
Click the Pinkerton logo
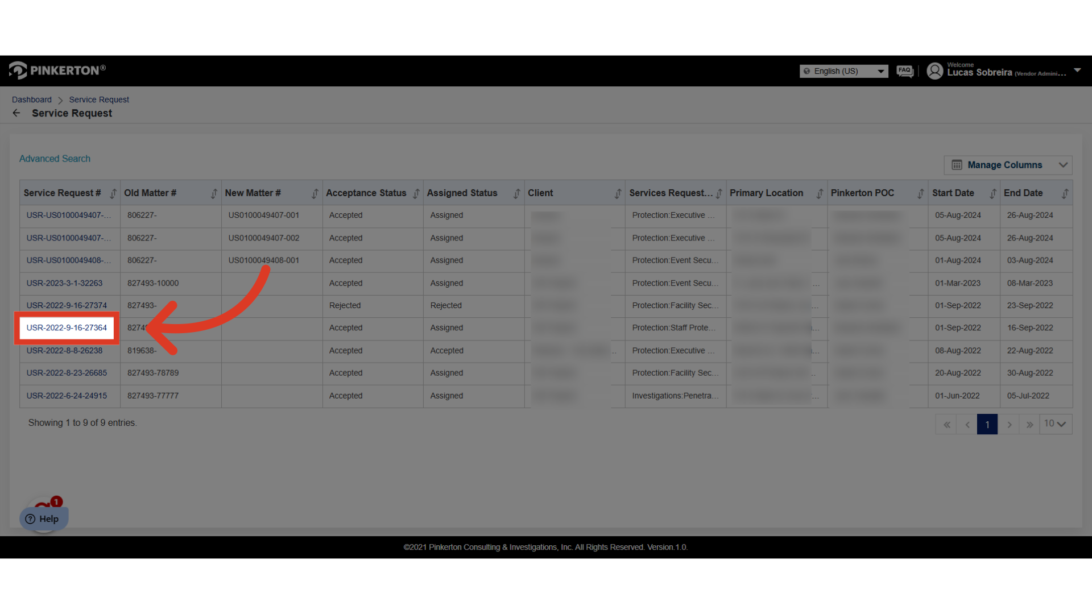[57, 70]
